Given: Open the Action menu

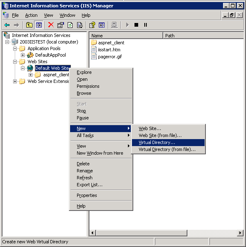Looking at the screenshot, I should (x=31, y=15).
